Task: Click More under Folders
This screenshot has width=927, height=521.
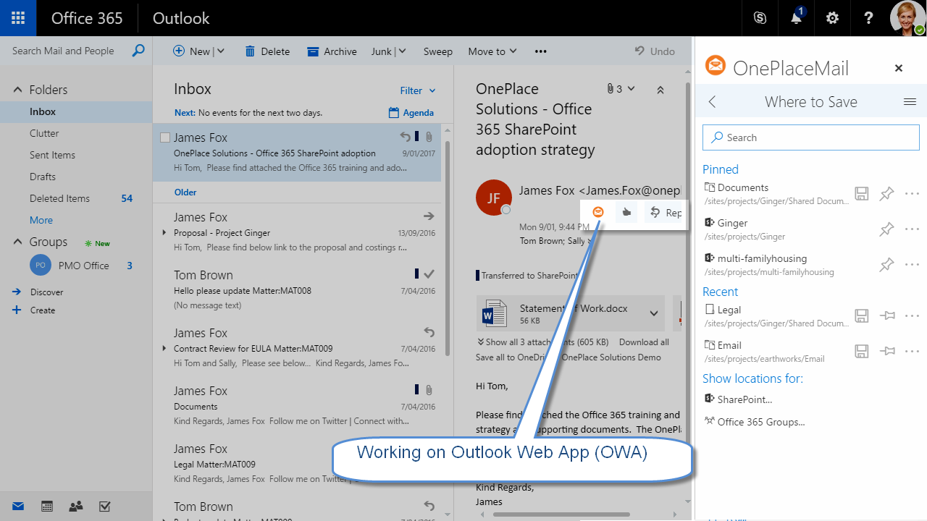Action: (x=41, y=220)
